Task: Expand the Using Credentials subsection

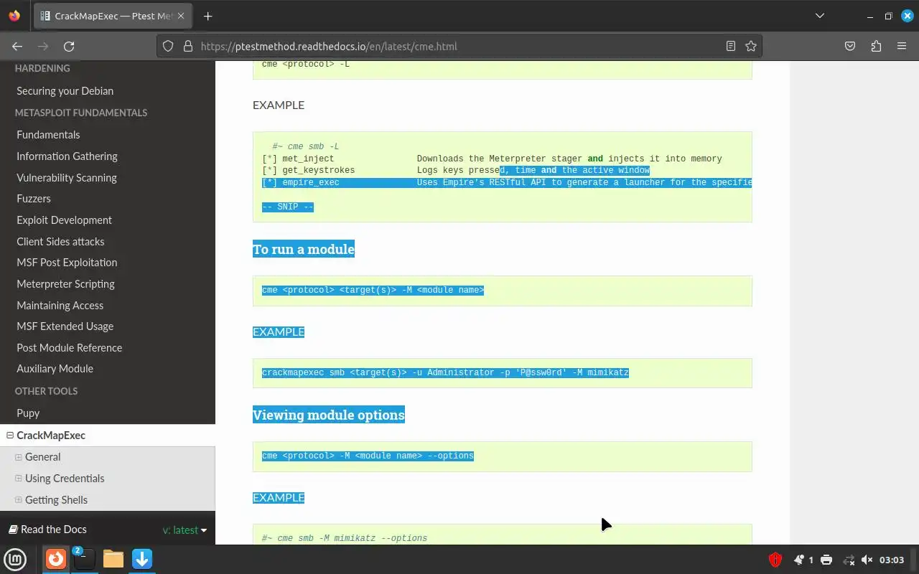Action: click(19, 479)
